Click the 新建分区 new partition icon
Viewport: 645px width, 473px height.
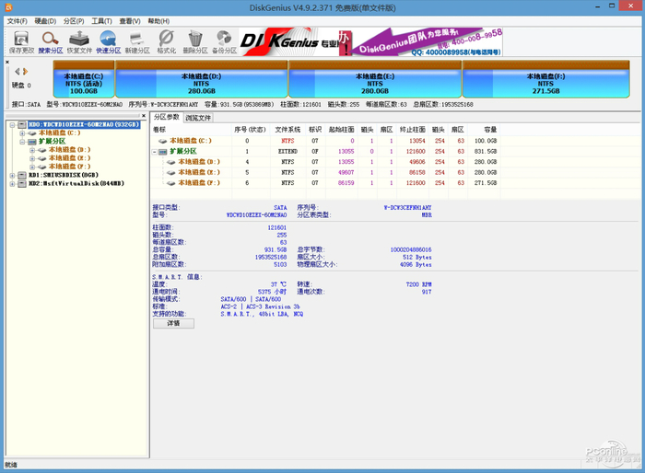(137, 41)
